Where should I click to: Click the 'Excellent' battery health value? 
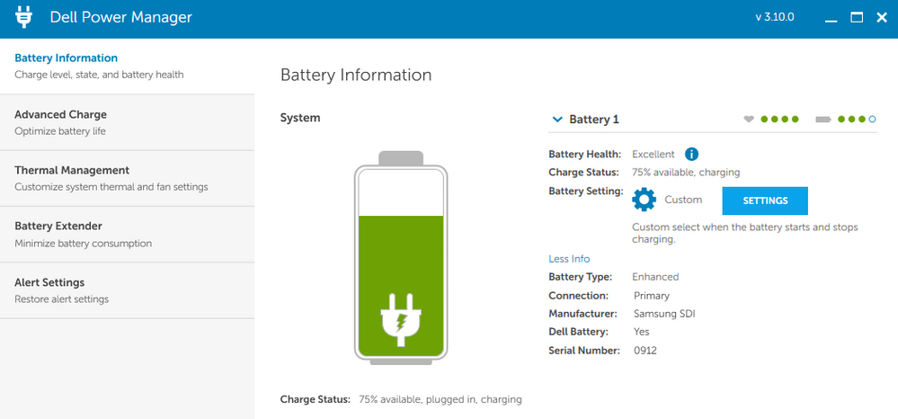[653, 154]
